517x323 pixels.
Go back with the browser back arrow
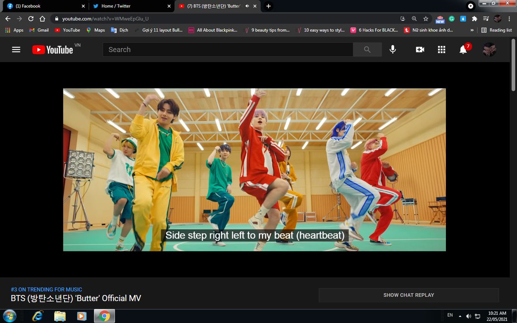pyautogui.click(x=8, y=19)
